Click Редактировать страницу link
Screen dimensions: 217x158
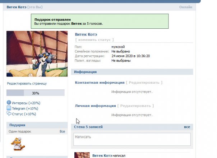[x=27, y=84]
